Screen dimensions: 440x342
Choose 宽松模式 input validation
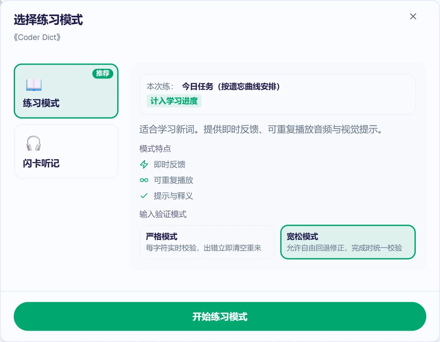[x=348, y=242]
